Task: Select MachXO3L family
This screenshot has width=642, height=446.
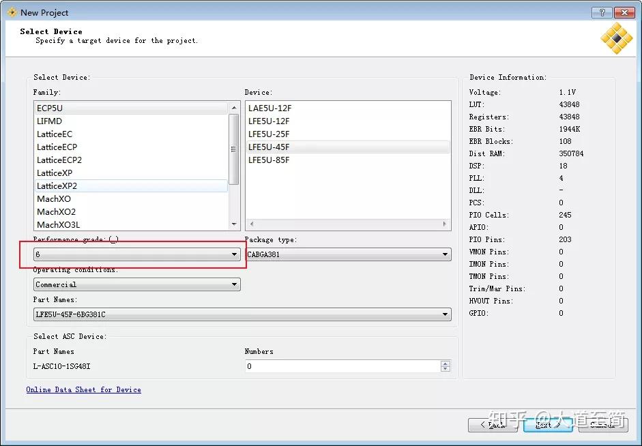Action: [131, 224]
